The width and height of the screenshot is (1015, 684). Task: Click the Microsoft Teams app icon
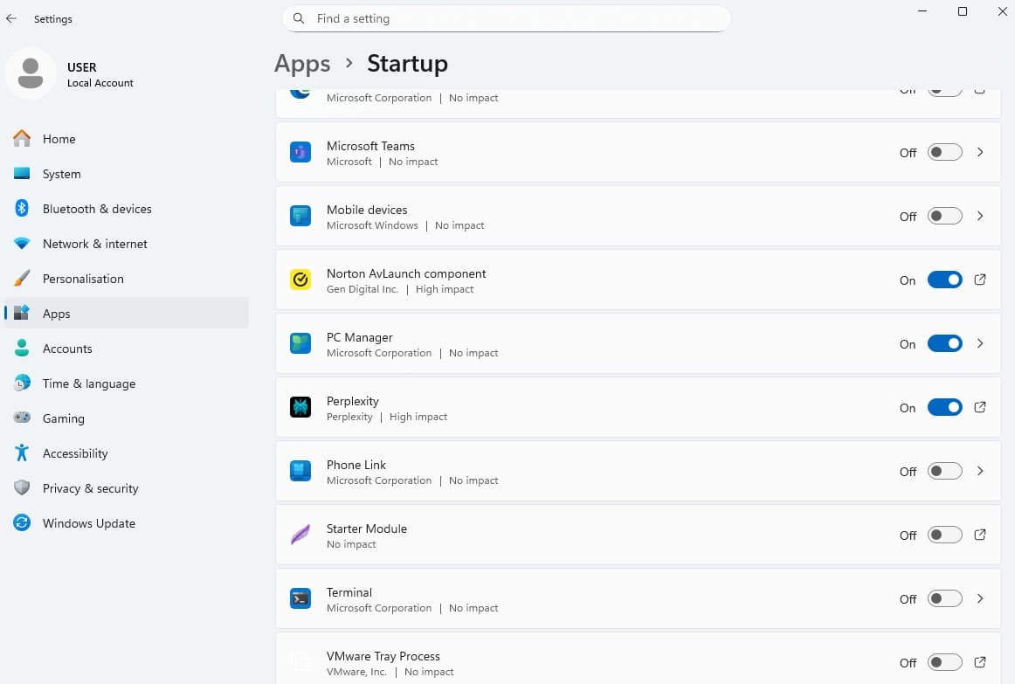click(300, 152)
